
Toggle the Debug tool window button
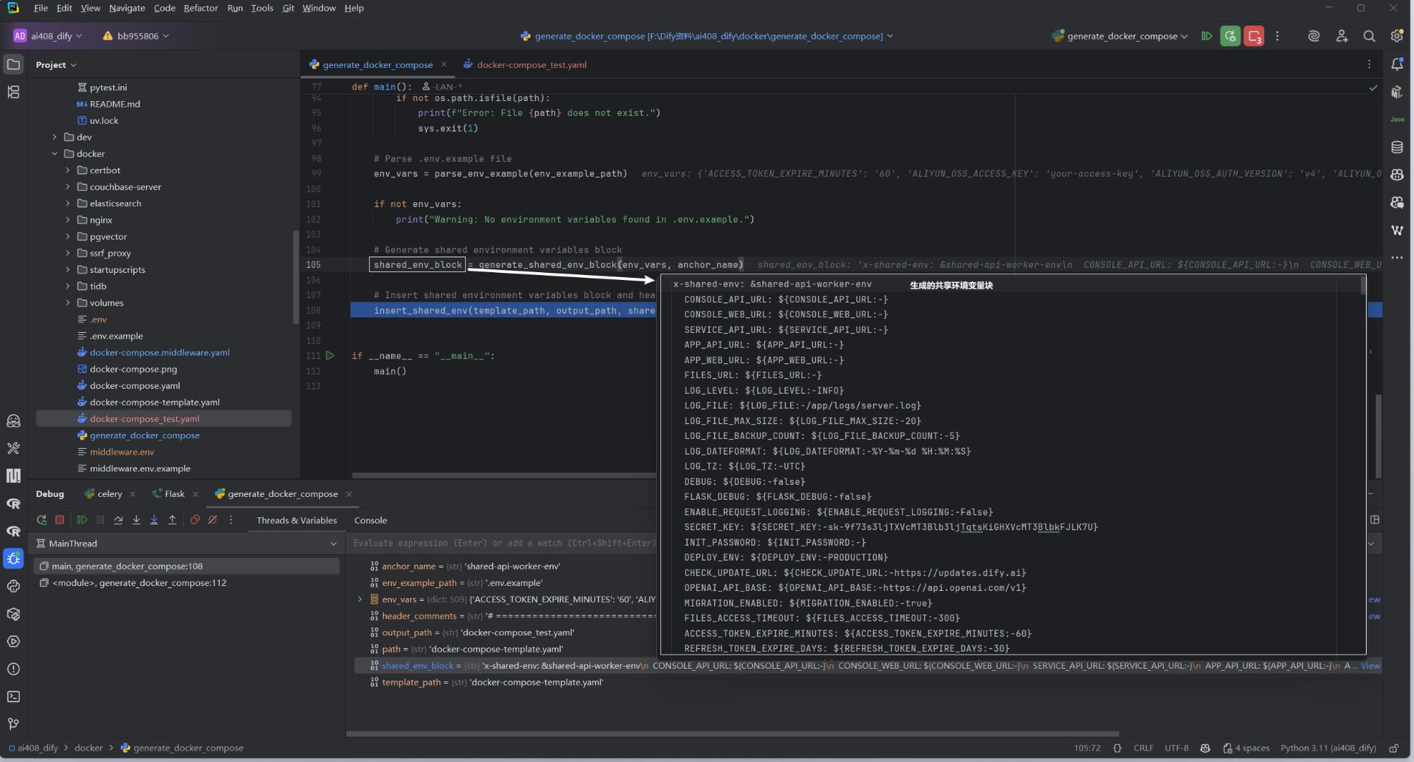point(13,558)
